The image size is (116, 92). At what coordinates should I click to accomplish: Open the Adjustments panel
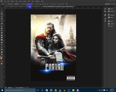(x=111, y=15)
